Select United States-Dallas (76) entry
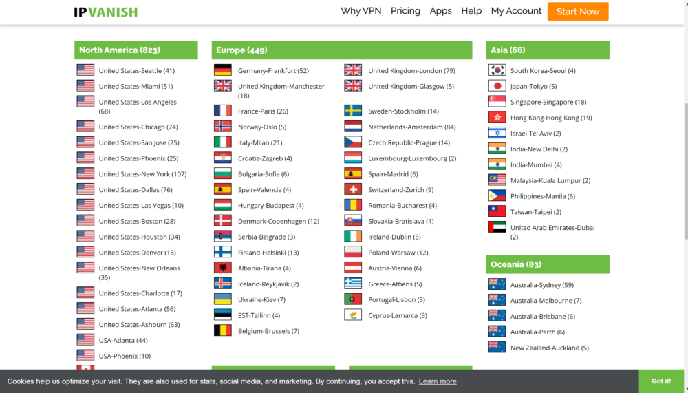688x393 pixels. point(136,190)
